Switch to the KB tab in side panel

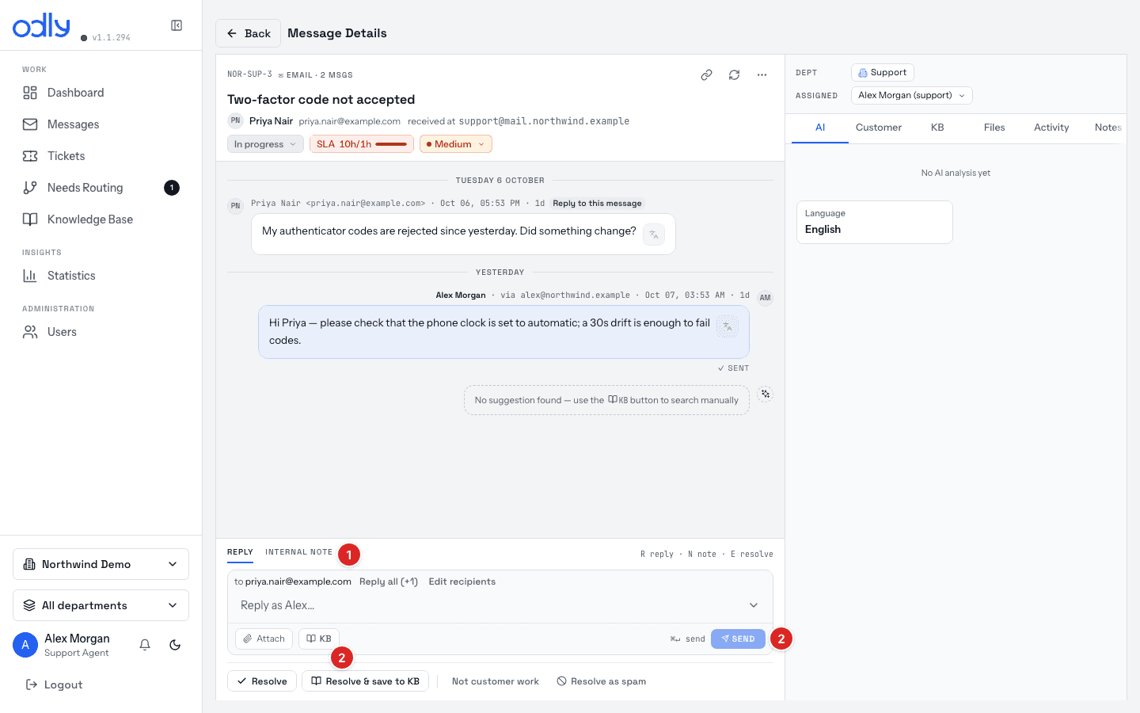(x=937, y=128)
